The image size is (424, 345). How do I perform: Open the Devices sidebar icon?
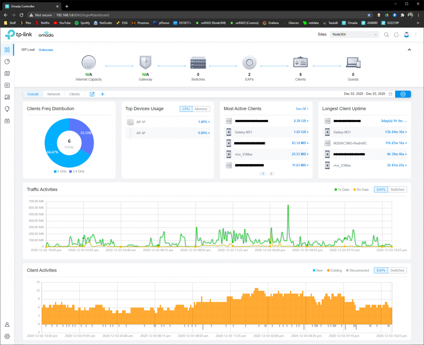[x=7, y=85]
